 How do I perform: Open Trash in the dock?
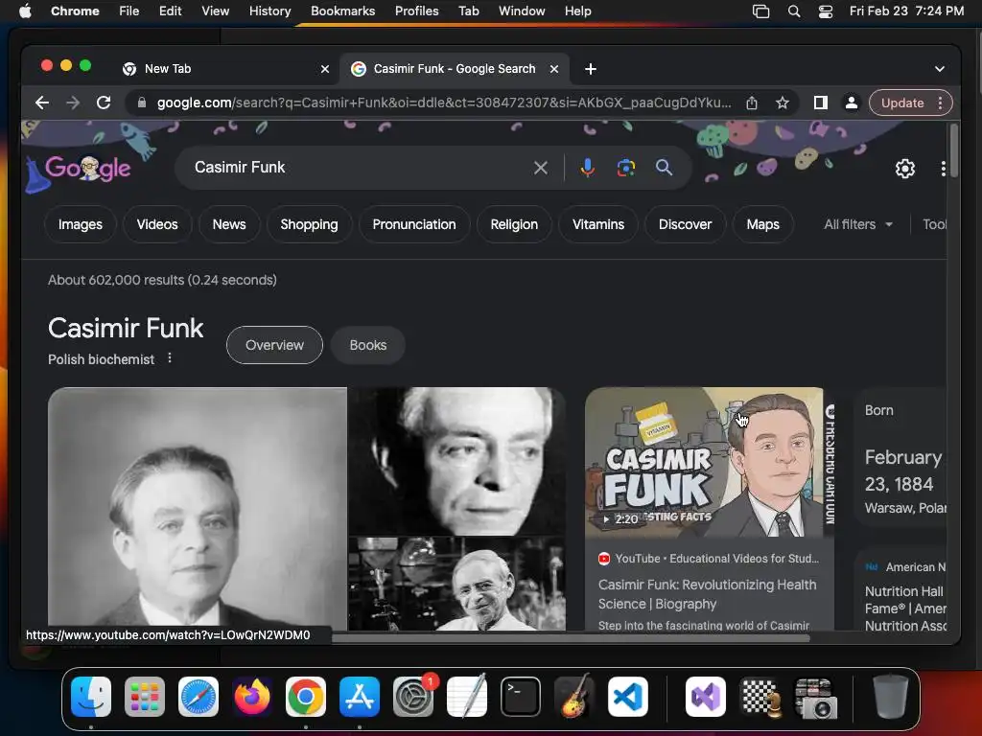[890, 697]
